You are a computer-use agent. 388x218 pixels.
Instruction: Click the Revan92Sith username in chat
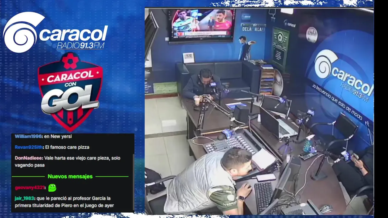pos(29,147)
